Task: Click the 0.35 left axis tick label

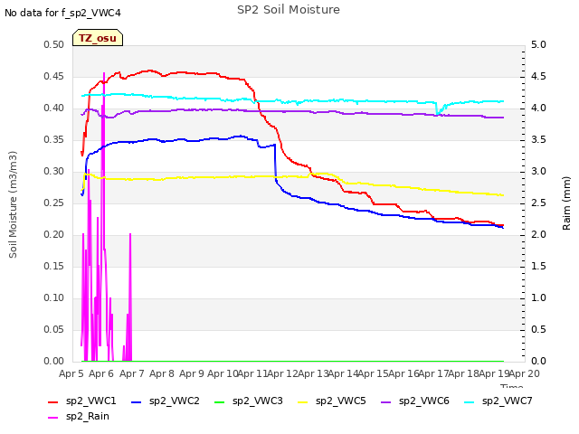Action: [x=54, y=140]
